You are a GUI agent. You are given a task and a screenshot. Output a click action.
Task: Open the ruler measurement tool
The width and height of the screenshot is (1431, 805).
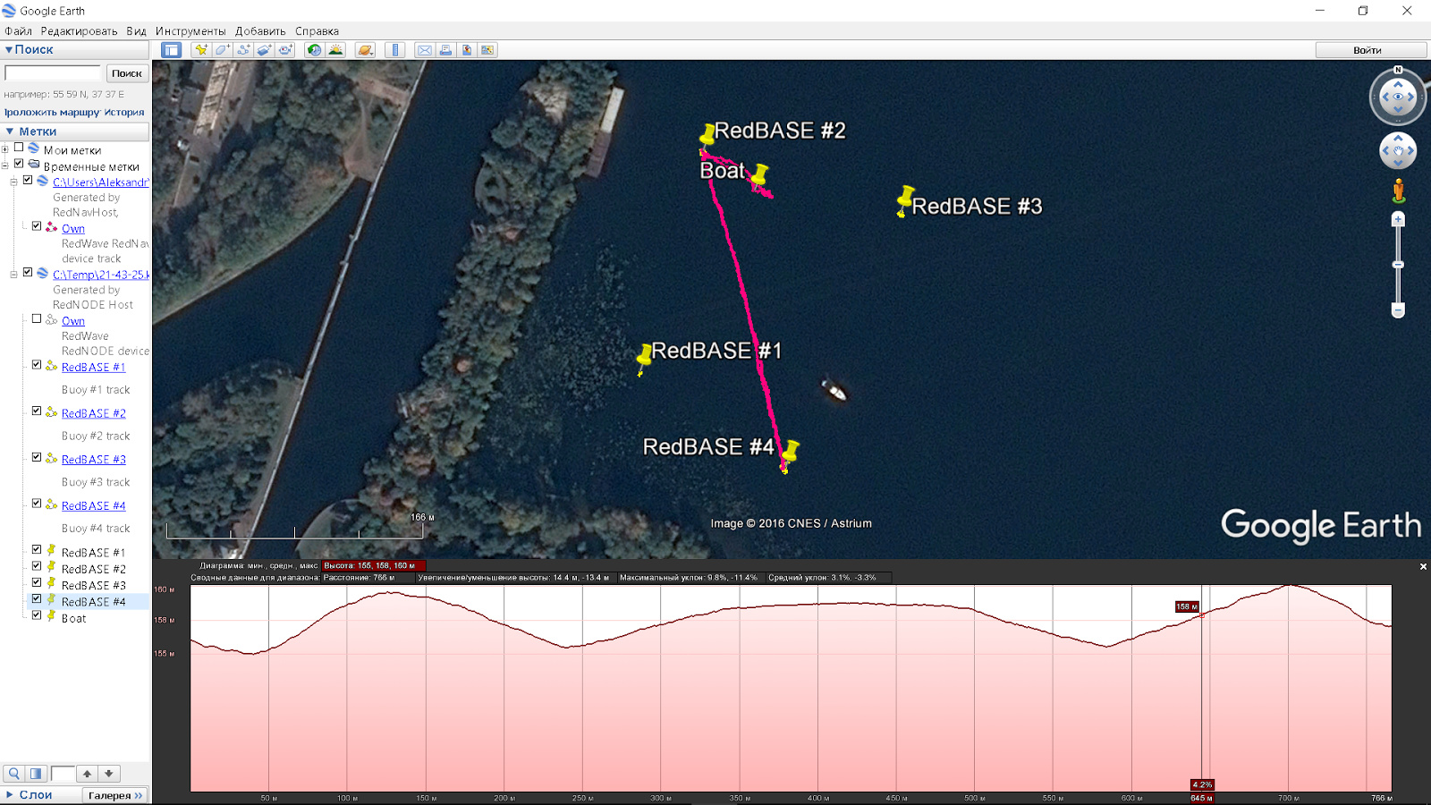coord(395,50)
